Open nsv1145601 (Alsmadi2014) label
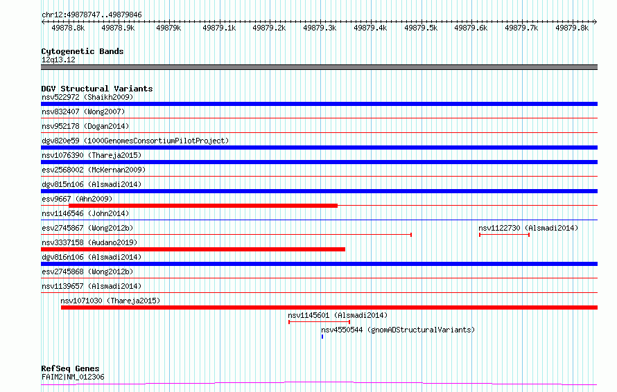This screenshot has height=392, width=617. click(x=338, y=315)
